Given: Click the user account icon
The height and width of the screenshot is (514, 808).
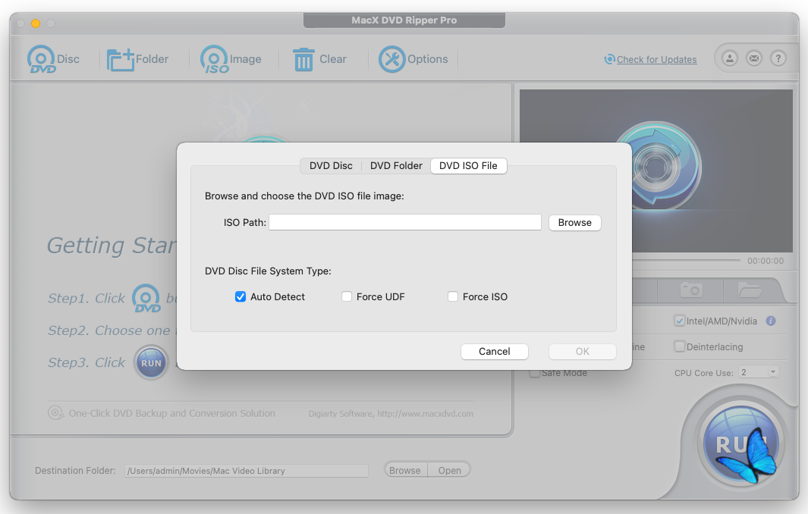Looking at the screenshot, I should pos(730,58).
